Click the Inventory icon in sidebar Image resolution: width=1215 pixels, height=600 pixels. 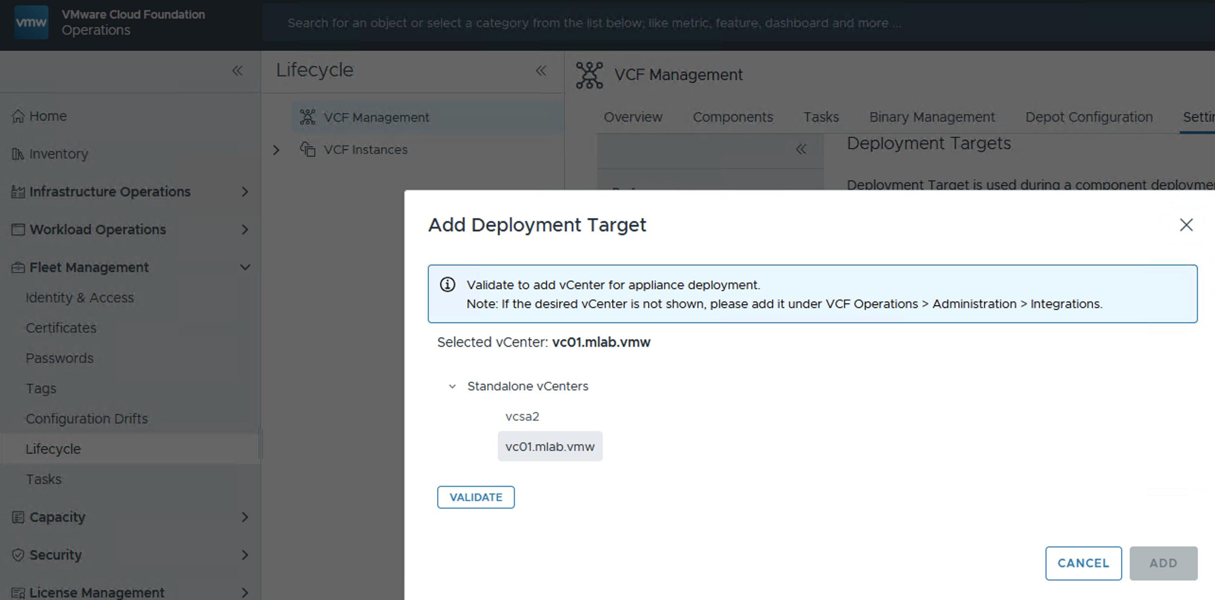tap(18, 154)
